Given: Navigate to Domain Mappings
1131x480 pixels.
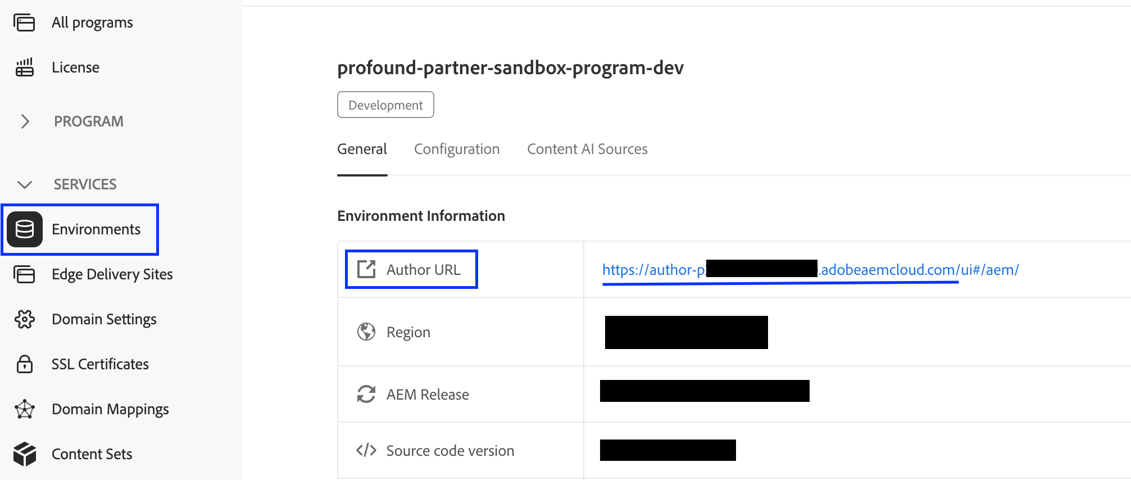Looking at the screenshot, I should 110,409.
